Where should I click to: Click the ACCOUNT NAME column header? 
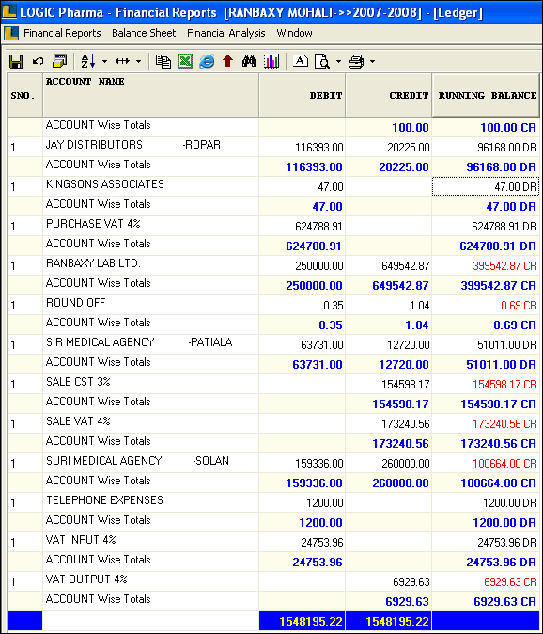point(150,95)
